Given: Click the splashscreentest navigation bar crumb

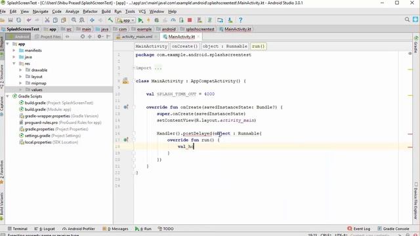Looking at the screenshot, I should 198,29.
